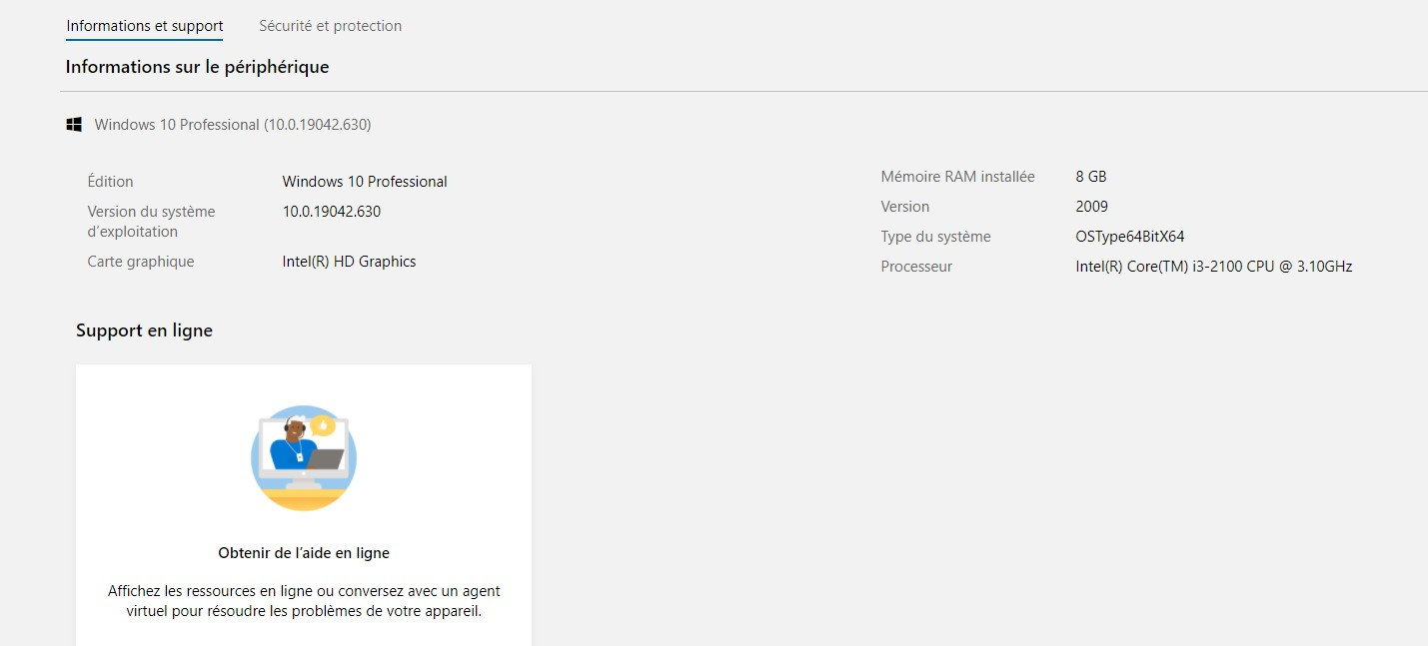Click the OSType64BitX64 system type value
This screenshot has height=646, width=1428.
point(1129,237)
